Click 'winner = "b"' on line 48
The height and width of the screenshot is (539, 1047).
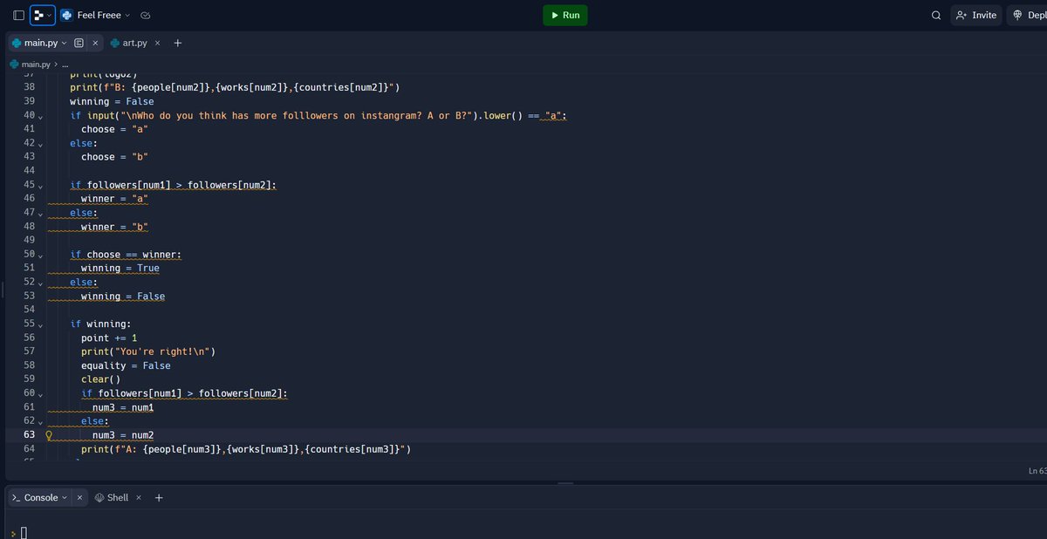(114, 227)
